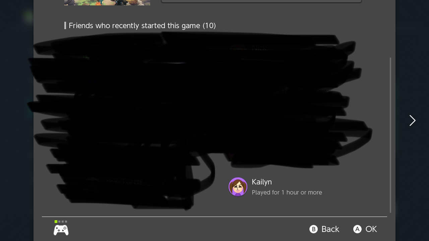This screenshot has width=429, height=241.
Task: Click the A button circle icon
Action: pyautogui.click(x=357, y=229)
